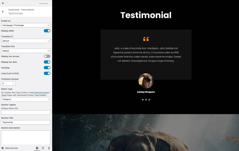This screenshot has width=239, height=151.
Task: Open the Transition In dropdown
Action: click(x=26, y=41)
